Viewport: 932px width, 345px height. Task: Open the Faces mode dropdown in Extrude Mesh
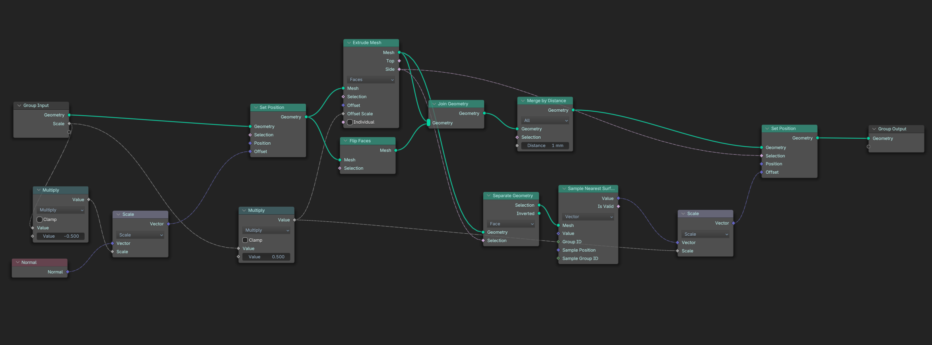click(x=371, y=80)
